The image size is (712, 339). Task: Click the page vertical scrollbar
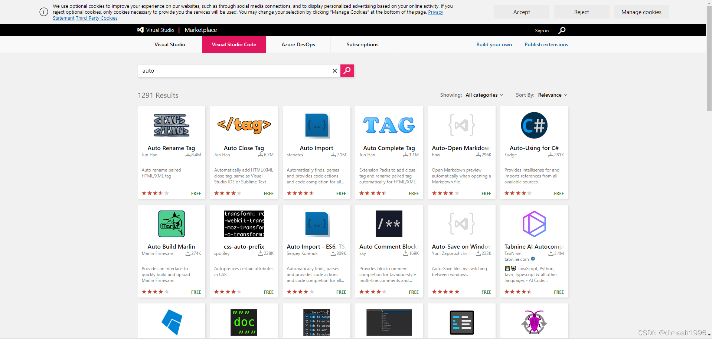[x=709, y=59]
